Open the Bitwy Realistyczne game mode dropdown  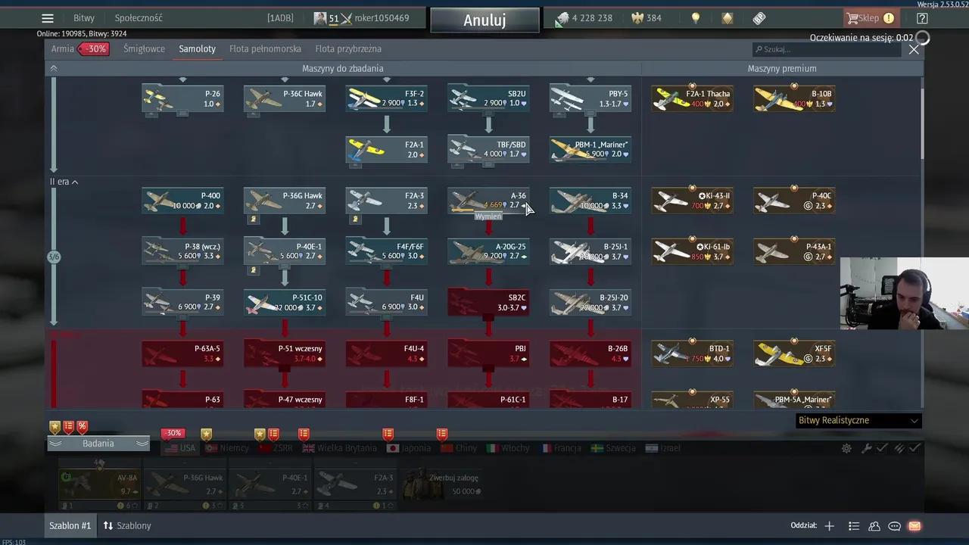point(858,421)
